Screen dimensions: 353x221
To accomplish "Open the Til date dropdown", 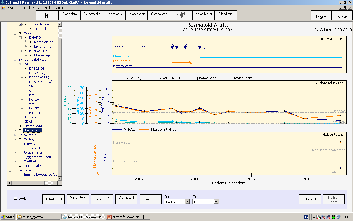I will (x=216, y=202).
